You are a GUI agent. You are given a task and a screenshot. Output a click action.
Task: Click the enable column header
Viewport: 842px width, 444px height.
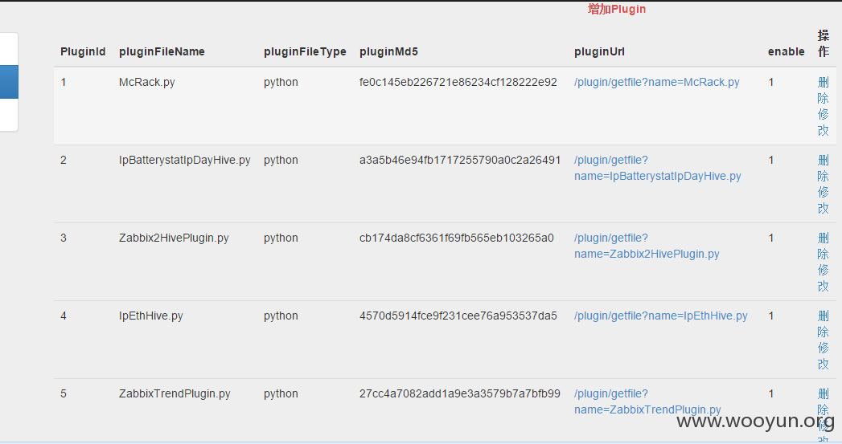787,51
